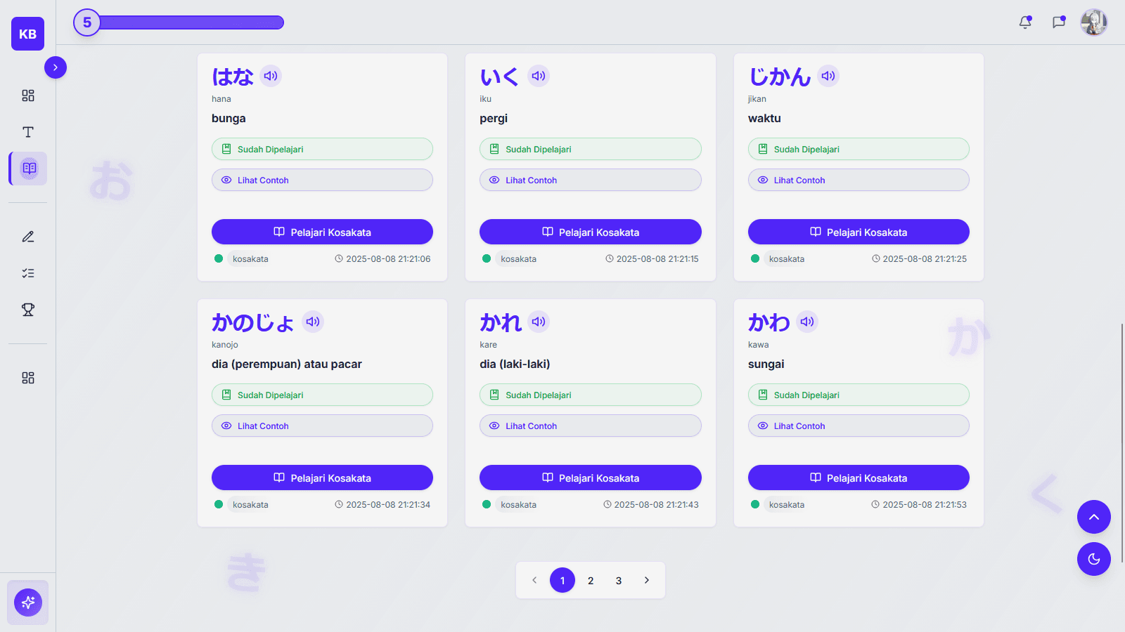Open the user profile avatar
Image resolution: width=1125 pixels, height=632 pixels.
(x=1093, y=22)
